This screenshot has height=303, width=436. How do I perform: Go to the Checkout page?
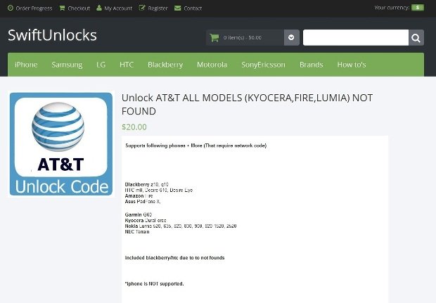click(79, 8)
